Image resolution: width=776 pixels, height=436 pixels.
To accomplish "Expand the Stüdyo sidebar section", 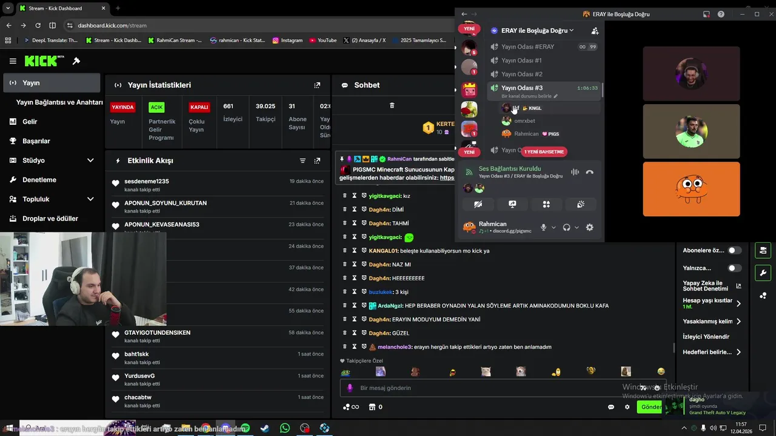I will [90, 160].
